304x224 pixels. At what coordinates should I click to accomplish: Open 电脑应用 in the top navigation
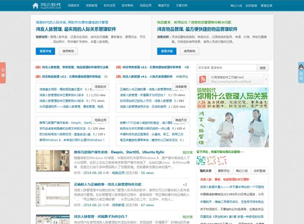145,6
